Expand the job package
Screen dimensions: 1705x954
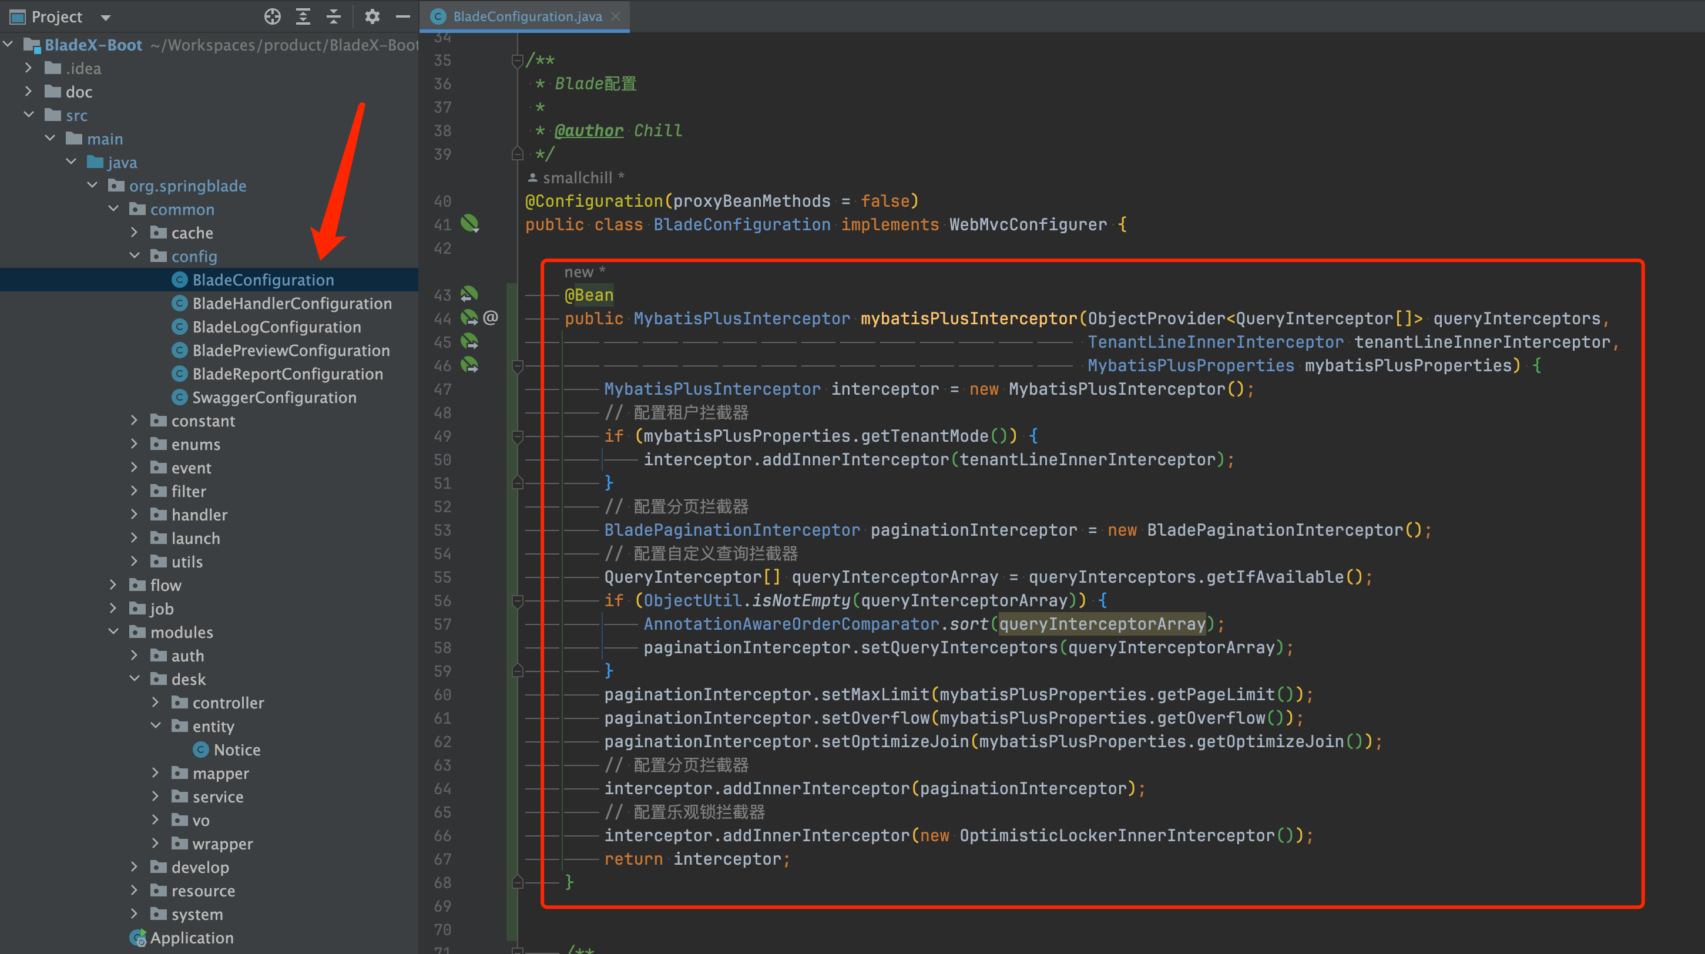pyautogui.click(x=113, y=608)
